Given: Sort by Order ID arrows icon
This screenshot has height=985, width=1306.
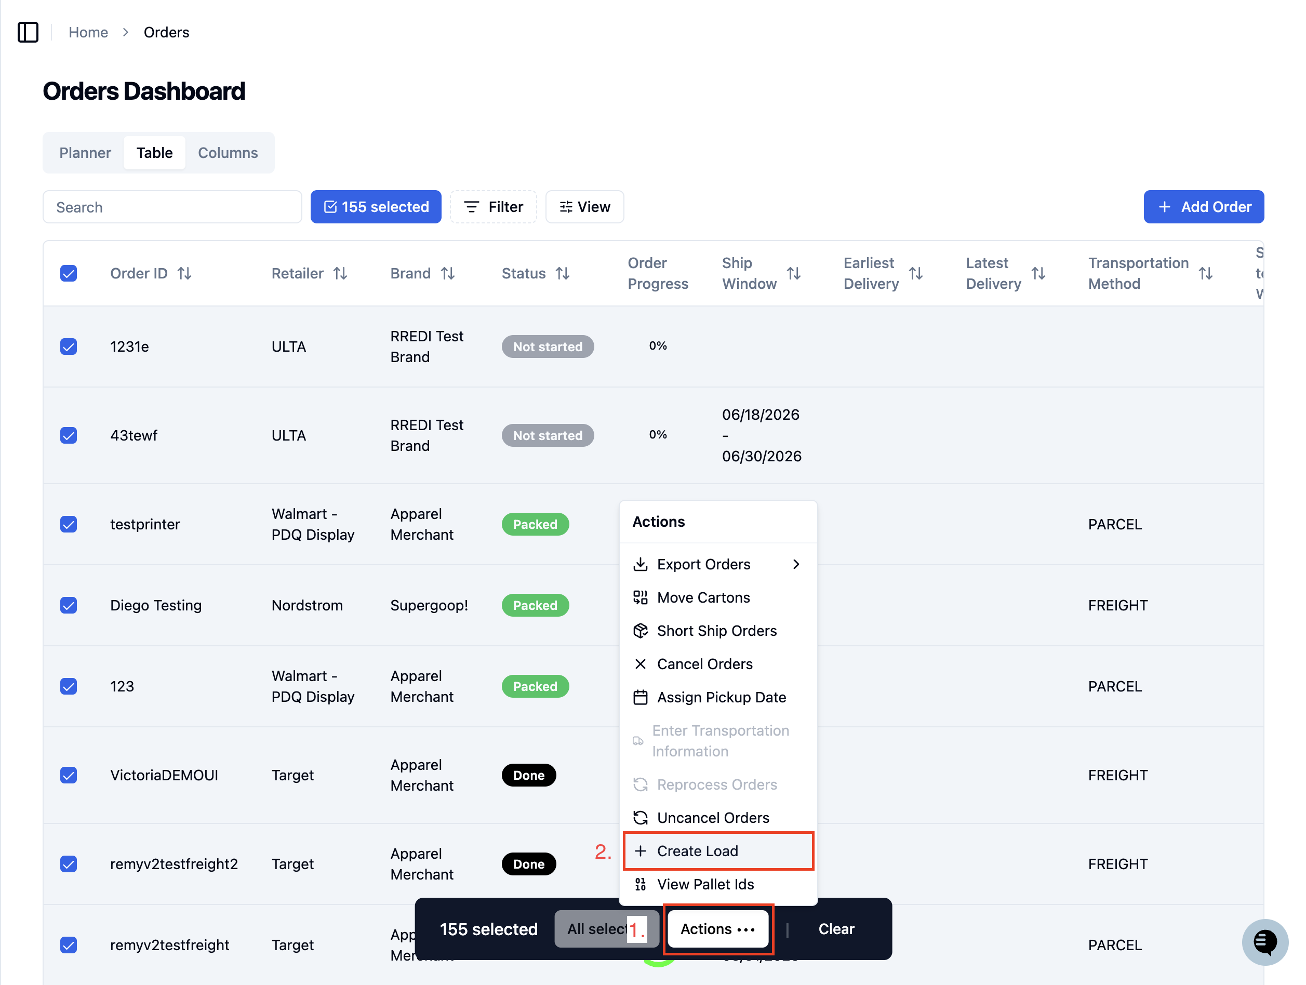Looking at the screenshot, I should click(x=185, y=273).
